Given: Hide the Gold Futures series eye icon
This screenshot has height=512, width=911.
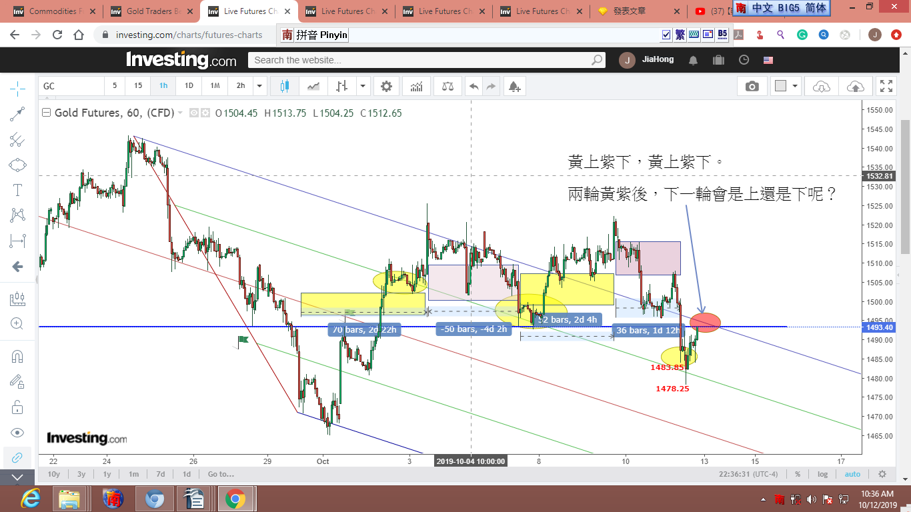Looking at the screenshot, I should [194, 113].
